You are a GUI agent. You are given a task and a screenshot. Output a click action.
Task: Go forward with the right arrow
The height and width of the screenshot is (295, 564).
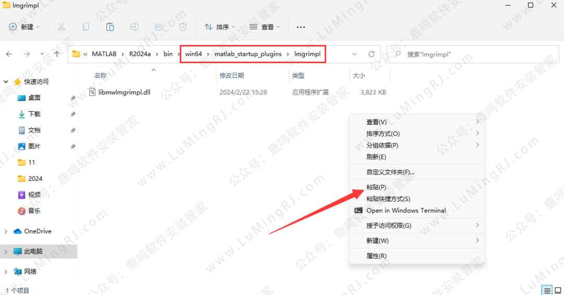click(27, 54)
